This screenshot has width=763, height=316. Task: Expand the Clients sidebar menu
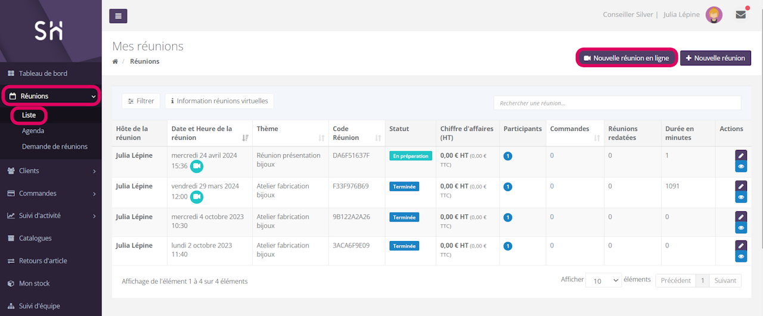(x=51, y=171)
